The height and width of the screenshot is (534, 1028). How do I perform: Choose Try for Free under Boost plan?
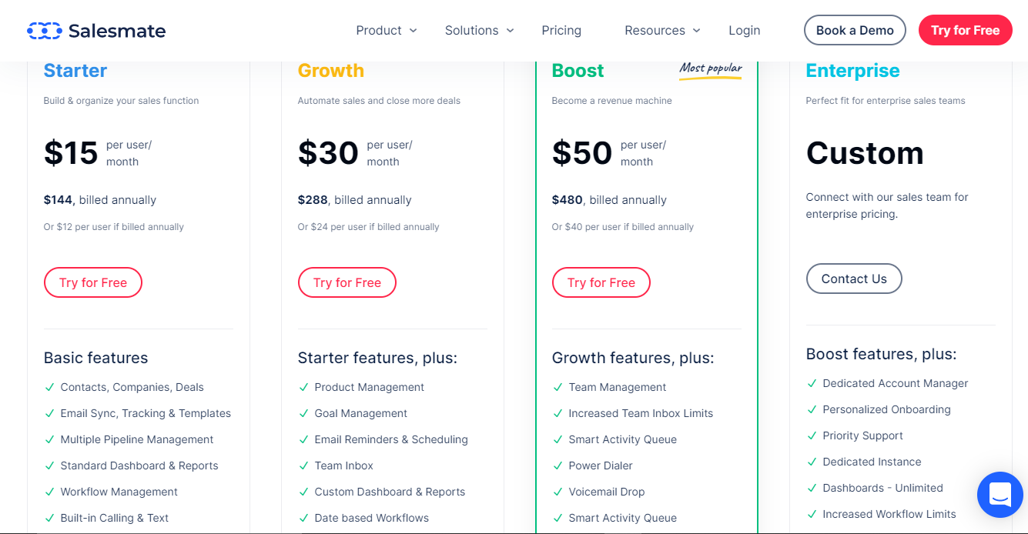(x=601, y=282)
